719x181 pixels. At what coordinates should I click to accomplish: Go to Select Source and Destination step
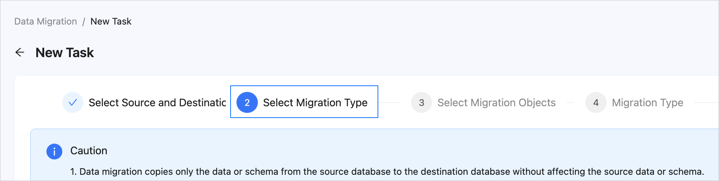[x=157, y=103]
